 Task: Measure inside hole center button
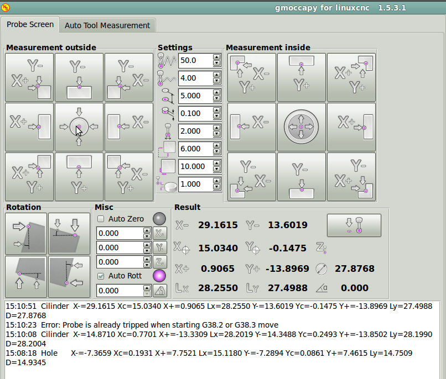click(302, 127)
